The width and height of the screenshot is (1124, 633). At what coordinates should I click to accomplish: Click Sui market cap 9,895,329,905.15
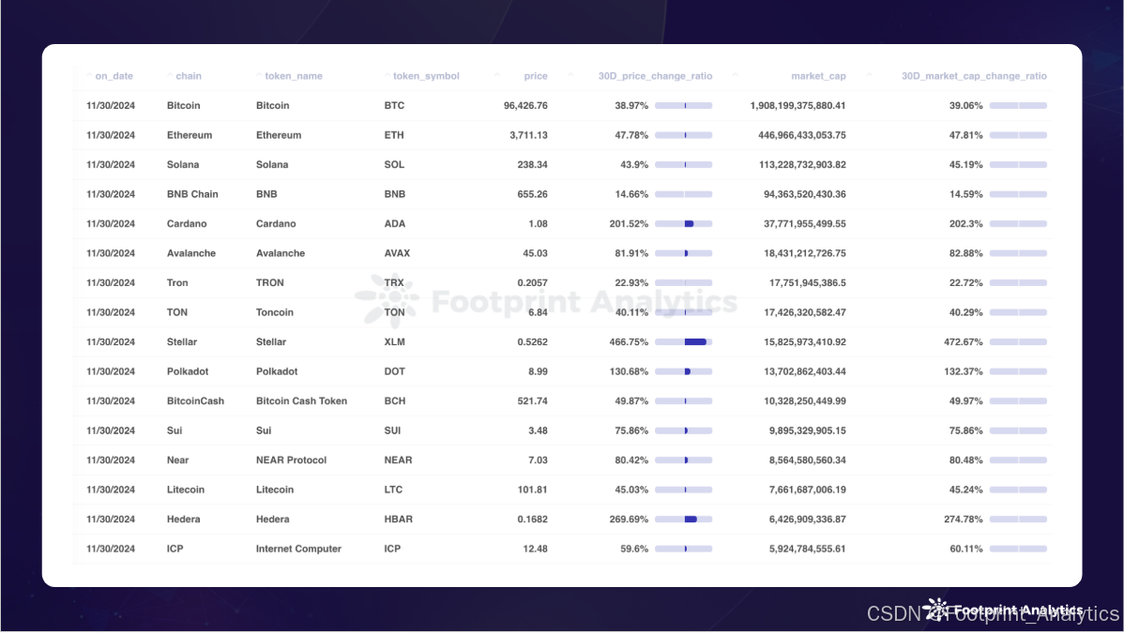coord(807,430)
